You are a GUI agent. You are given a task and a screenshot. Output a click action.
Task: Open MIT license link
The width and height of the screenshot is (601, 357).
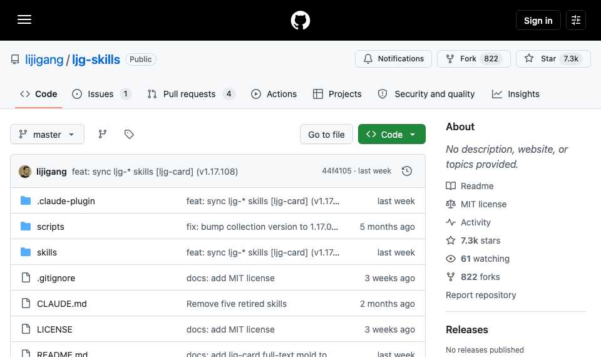[x=483, y=204]
